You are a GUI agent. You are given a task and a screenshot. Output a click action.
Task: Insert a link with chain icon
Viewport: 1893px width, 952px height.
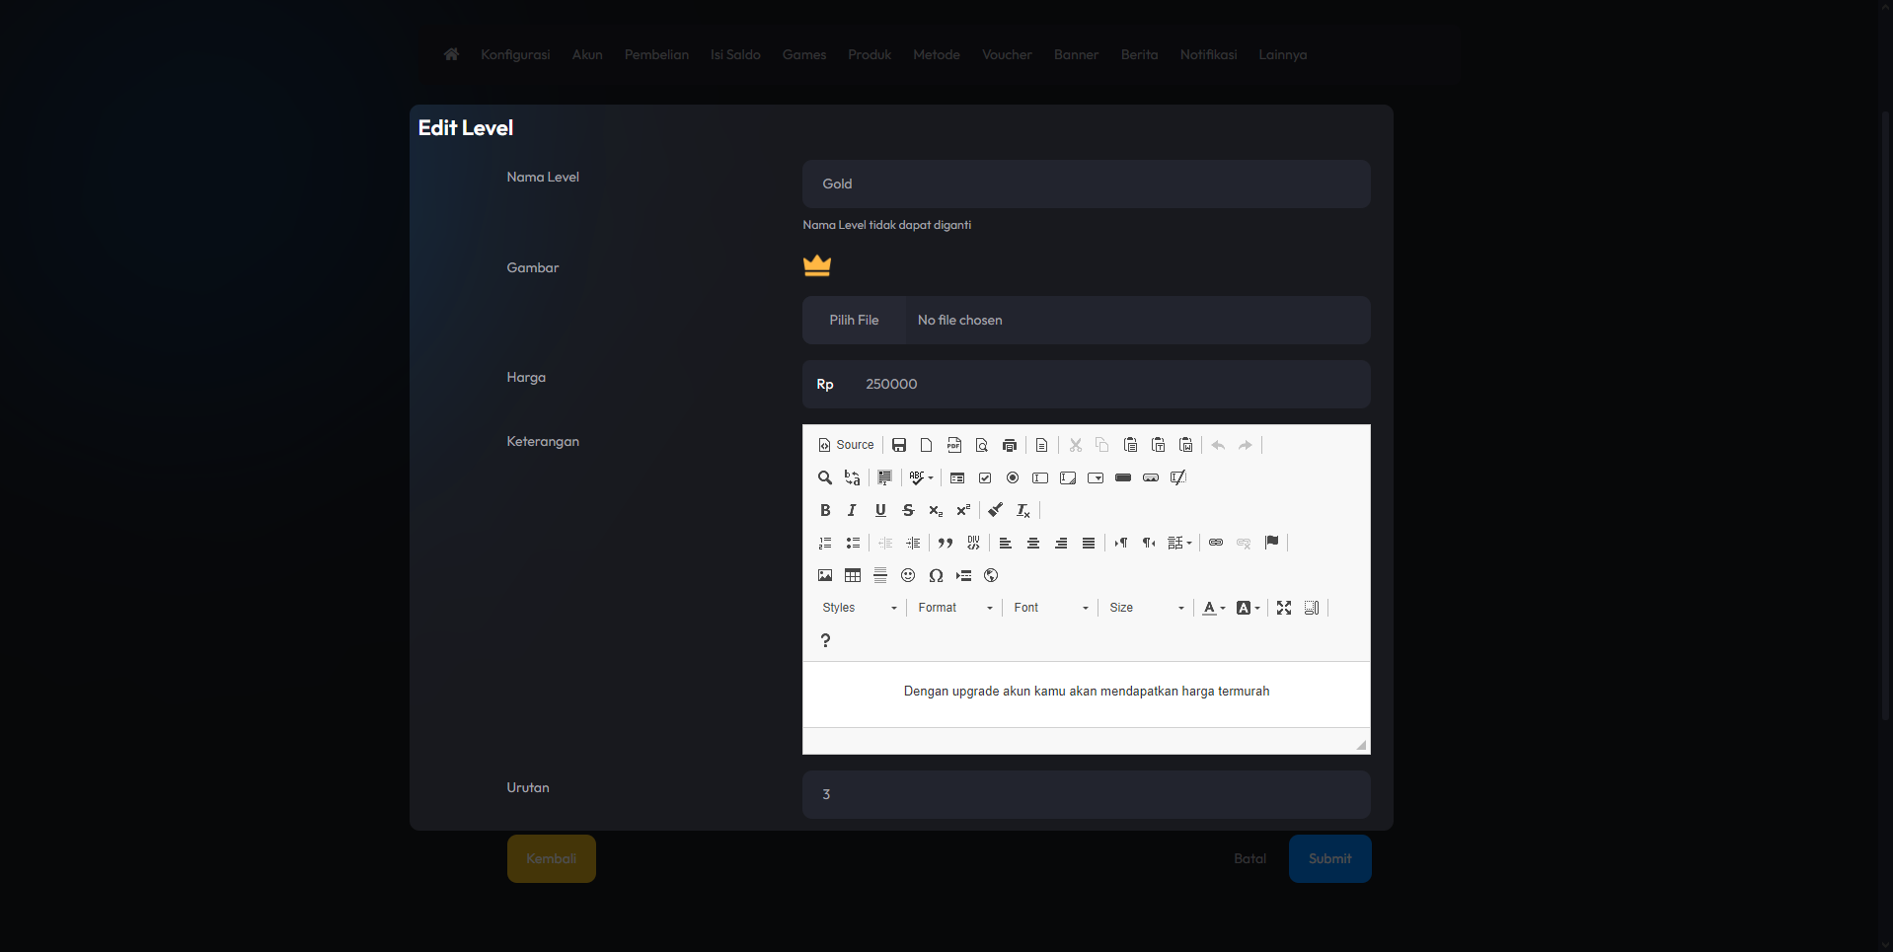tap(1216, 543)
